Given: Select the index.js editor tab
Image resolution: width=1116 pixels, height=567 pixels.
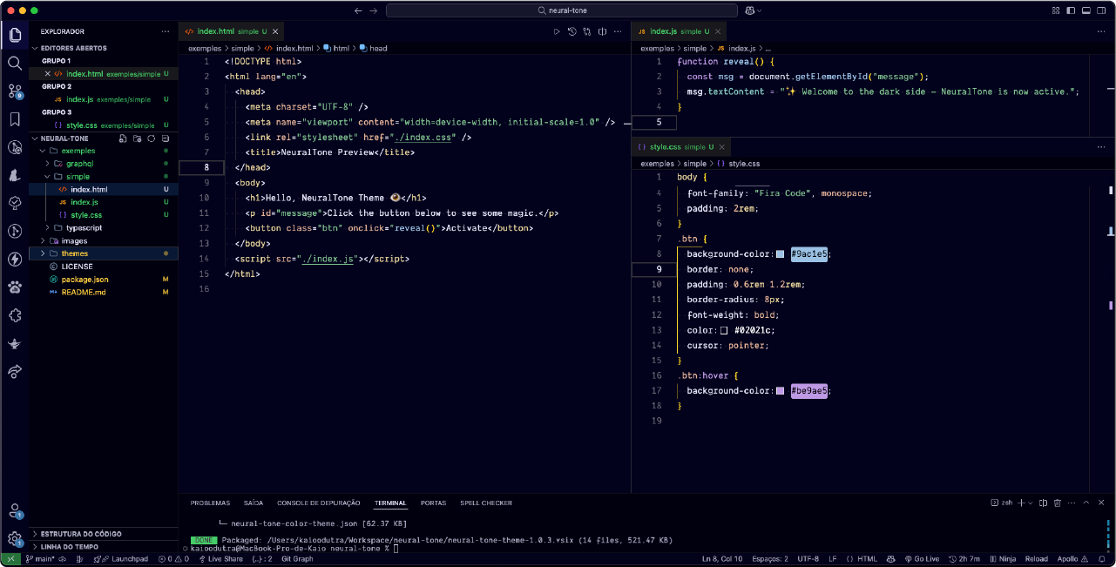Looking at the screenshot, I should (x=678, y=31).
